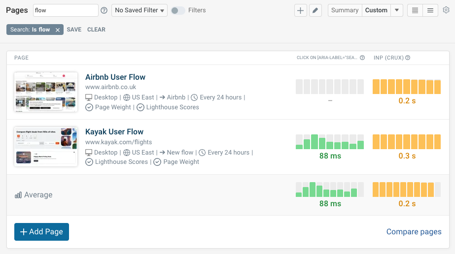
Task: Click the bar chart icon next to Average
Action: point(18,195)
